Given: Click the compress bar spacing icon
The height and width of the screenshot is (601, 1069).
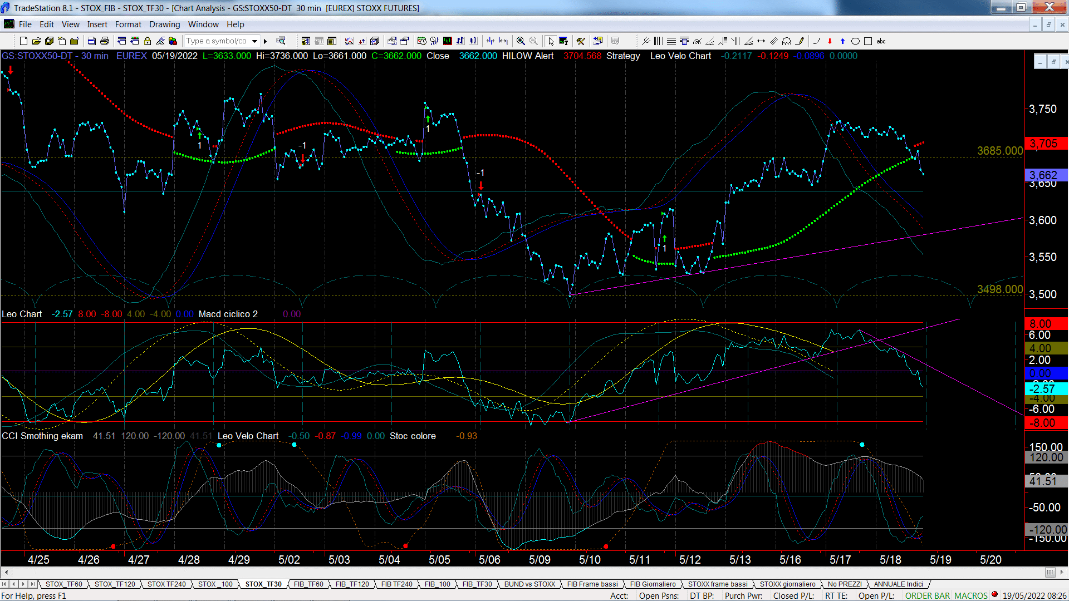Looking at the screenshot, I should (x=491, y=41).
